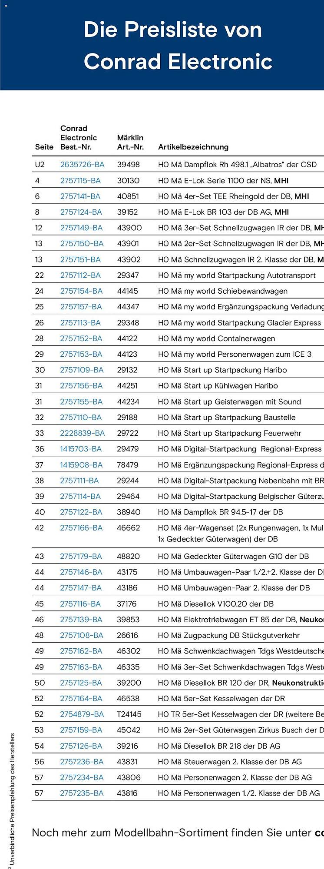Select Märklin article number T24145

[x=129, y=714]
